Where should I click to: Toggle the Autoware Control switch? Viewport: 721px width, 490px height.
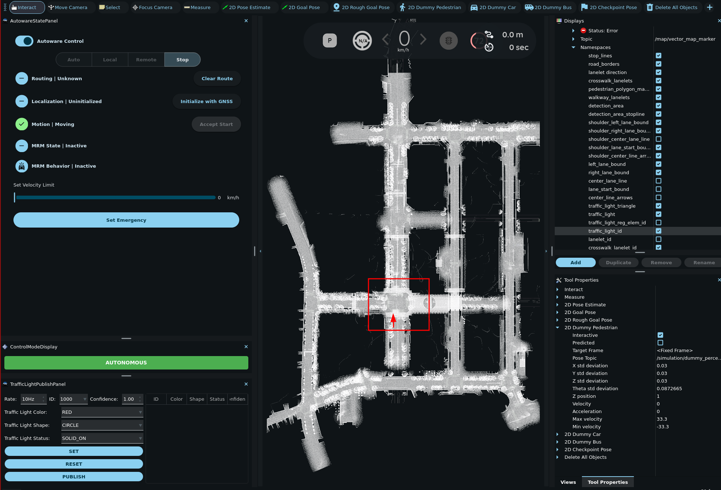[x=24, y=41]
